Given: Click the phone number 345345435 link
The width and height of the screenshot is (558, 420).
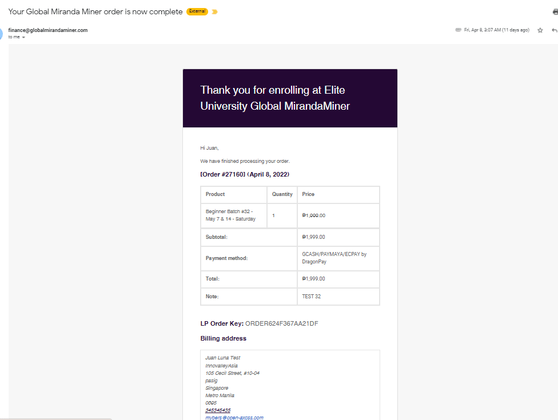Looking at the screenshot, I should pos(218,410).
